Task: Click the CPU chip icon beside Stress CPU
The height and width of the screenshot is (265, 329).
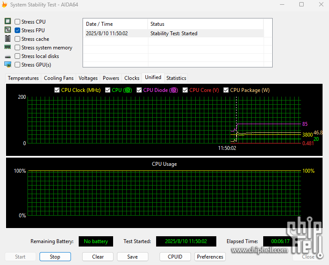Action: [8, 21]
